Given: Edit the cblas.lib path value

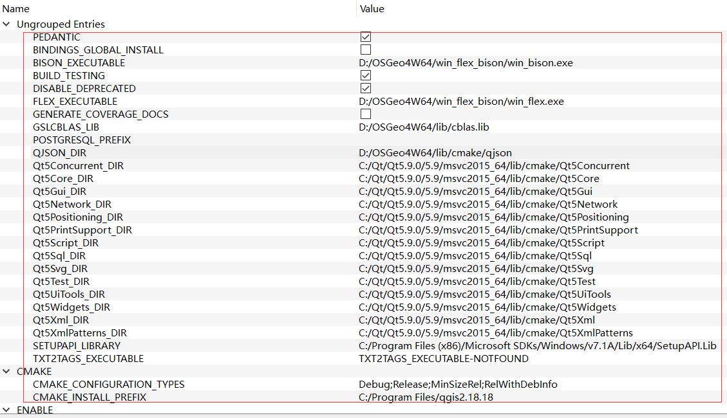Looking at the screenshot, I should click(424, 127).
